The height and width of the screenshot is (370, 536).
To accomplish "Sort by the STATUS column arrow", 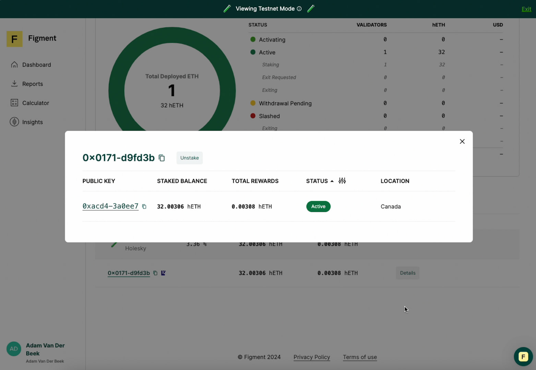I will click(332, 181).
